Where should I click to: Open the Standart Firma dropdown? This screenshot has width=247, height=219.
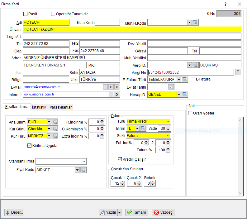pos(84,161)
